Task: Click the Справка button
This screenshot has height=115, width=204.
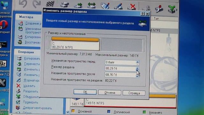Action: click(134, 93)
